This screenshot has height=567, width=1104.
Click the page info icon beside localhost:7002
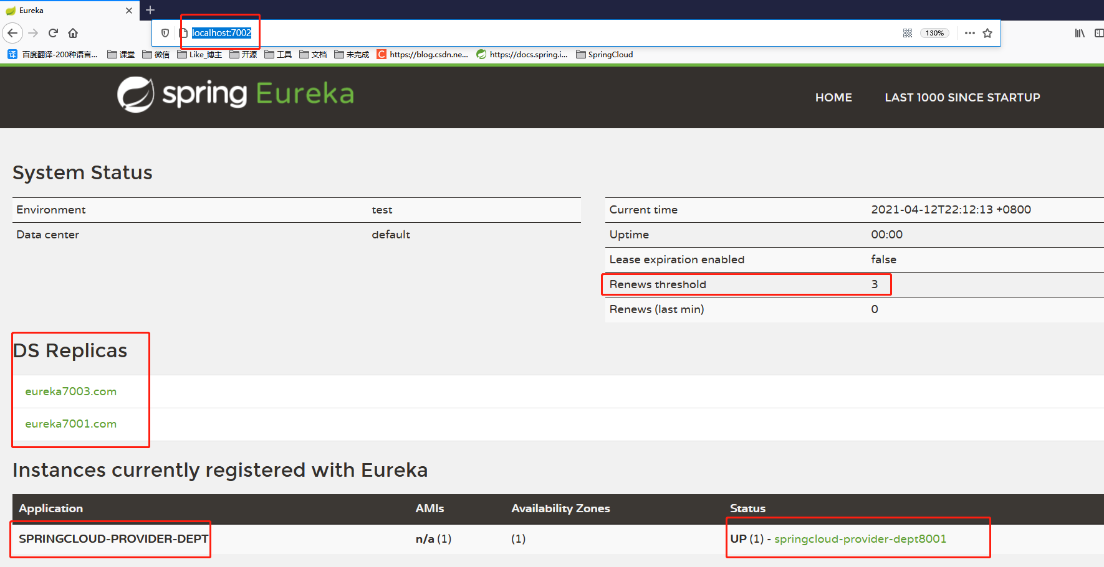(184, 33)
